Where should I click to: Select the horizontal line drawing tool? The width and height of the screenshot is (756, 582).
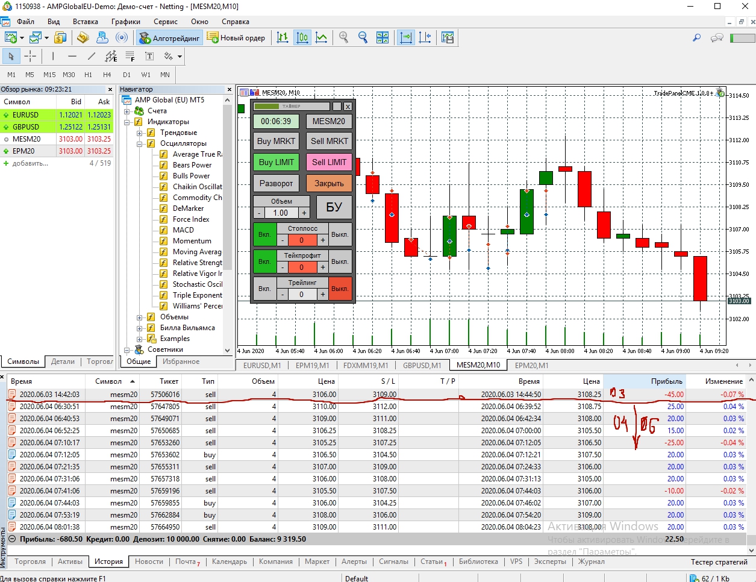[x=72, y=56]
